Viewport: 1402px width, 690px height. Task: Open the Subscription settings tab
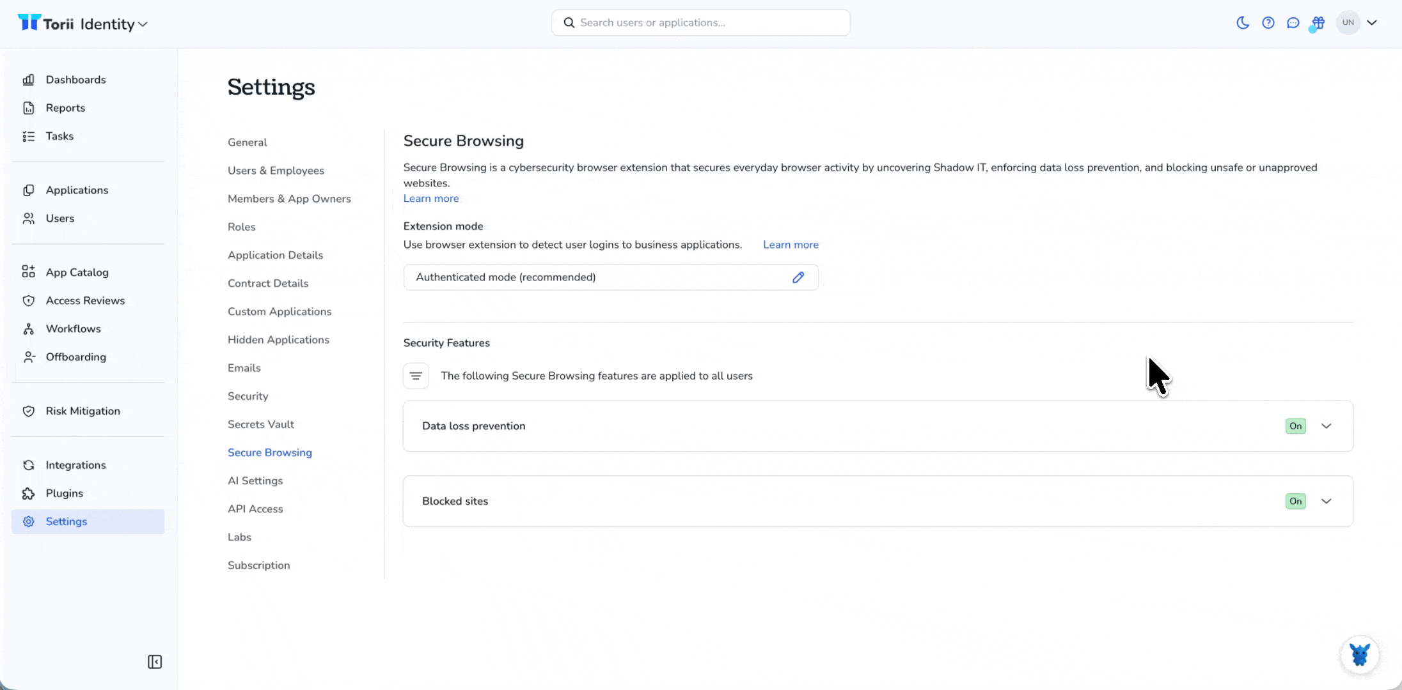click(x=258, y=565)
